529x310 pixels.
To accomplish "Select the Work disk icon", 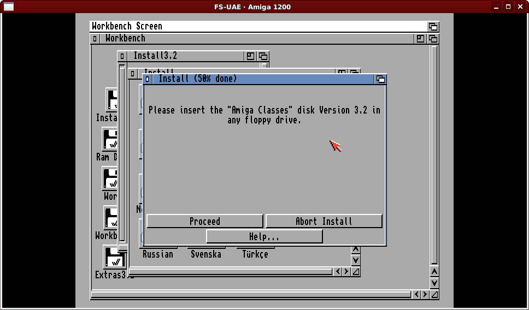I will (x=110, y=178).
